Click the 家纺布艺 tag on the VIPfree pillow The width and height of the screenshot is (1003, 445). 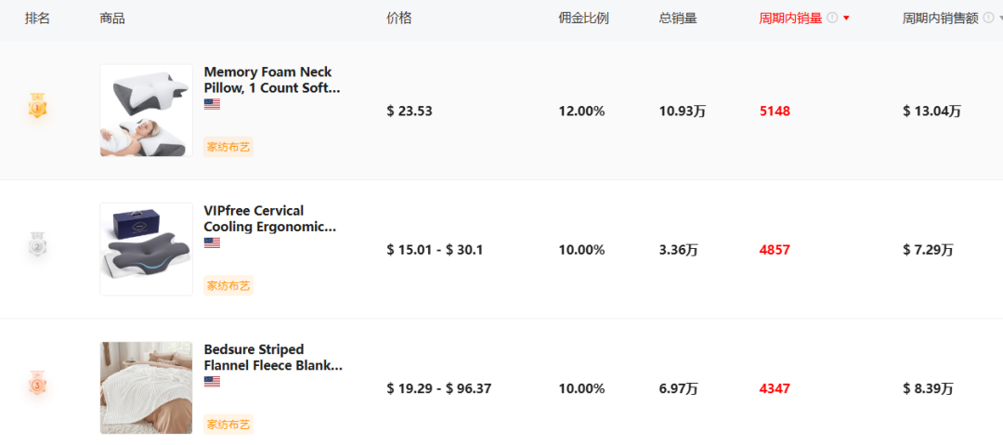click(228, 285)
